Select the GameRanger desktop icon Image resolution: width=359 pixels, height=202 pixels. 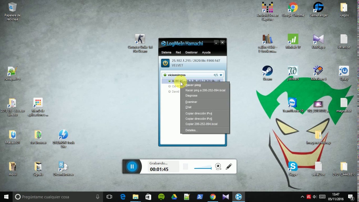318,10
